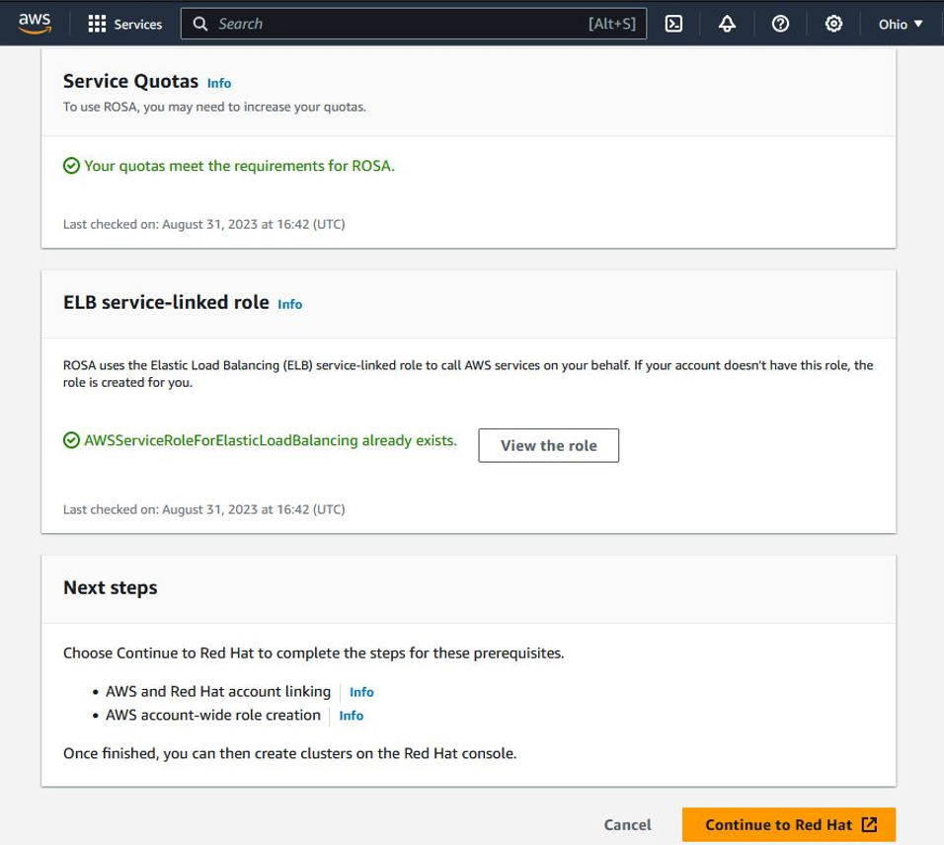Viewport: 944px width, 845px height.
Task: Click the View the role button
Action: (548, 445)
